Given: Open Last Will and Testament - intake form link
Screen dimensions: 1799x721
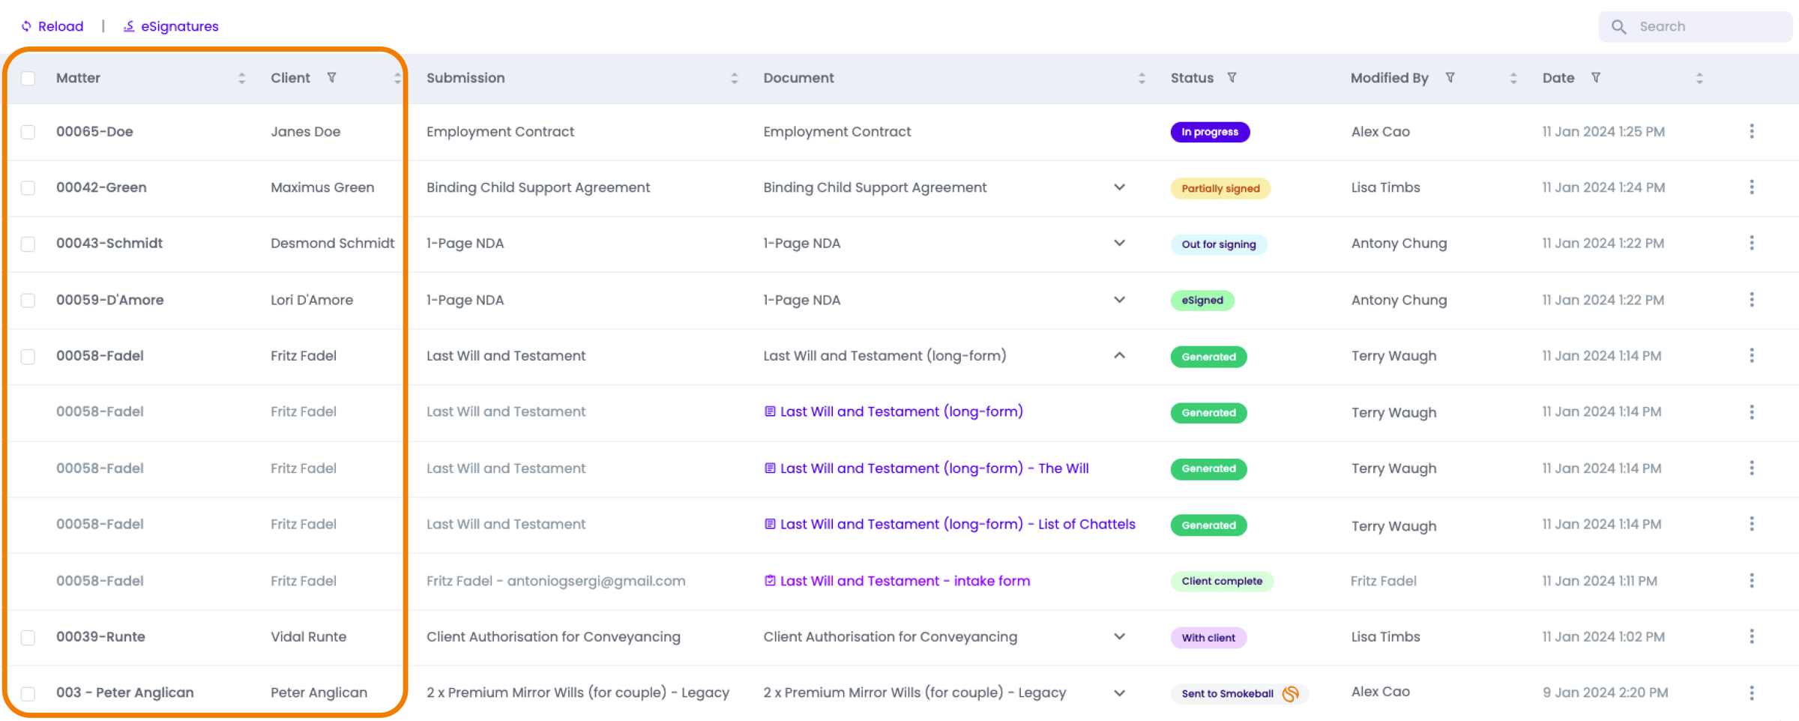Looking at the screenshot, I should [x=904, y=581].
